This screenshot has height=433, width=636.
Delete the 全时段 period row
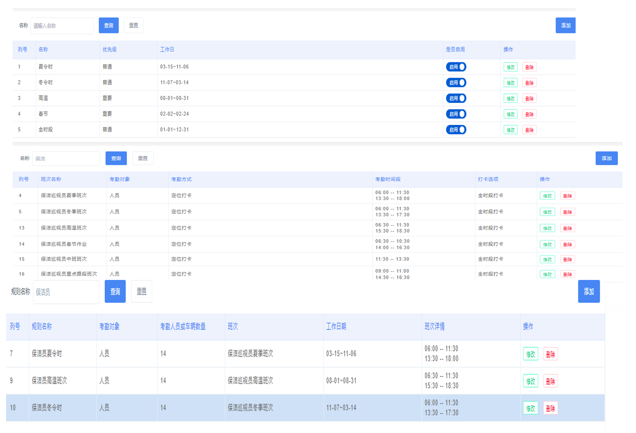point(529,130)
